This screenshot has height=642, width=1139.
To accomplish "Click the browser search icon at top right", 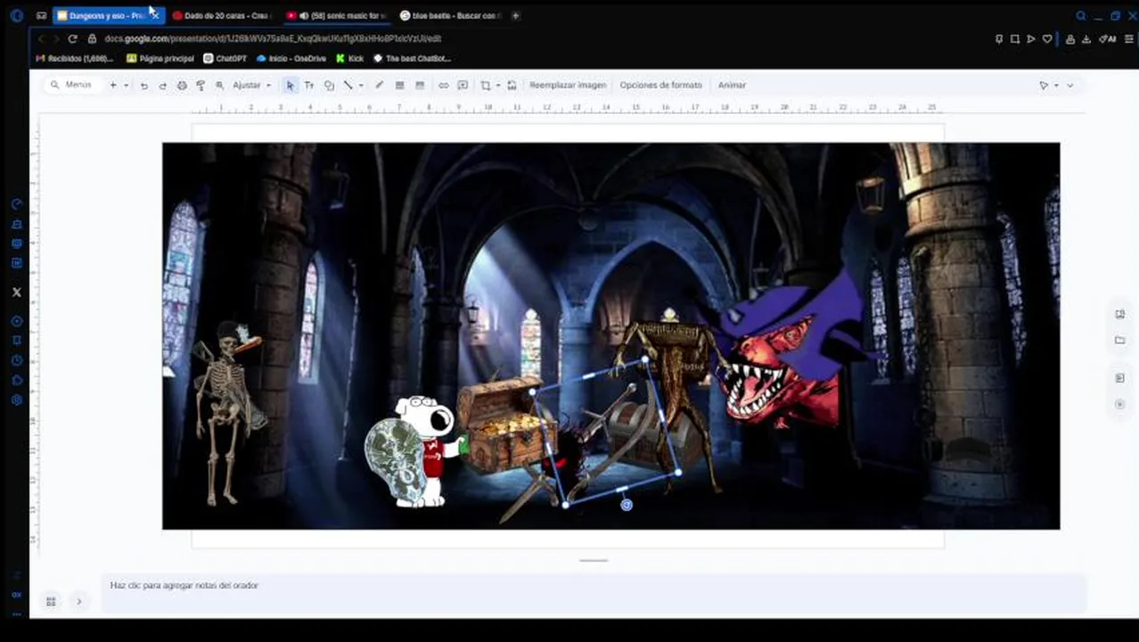I will tap(1081, 15).
